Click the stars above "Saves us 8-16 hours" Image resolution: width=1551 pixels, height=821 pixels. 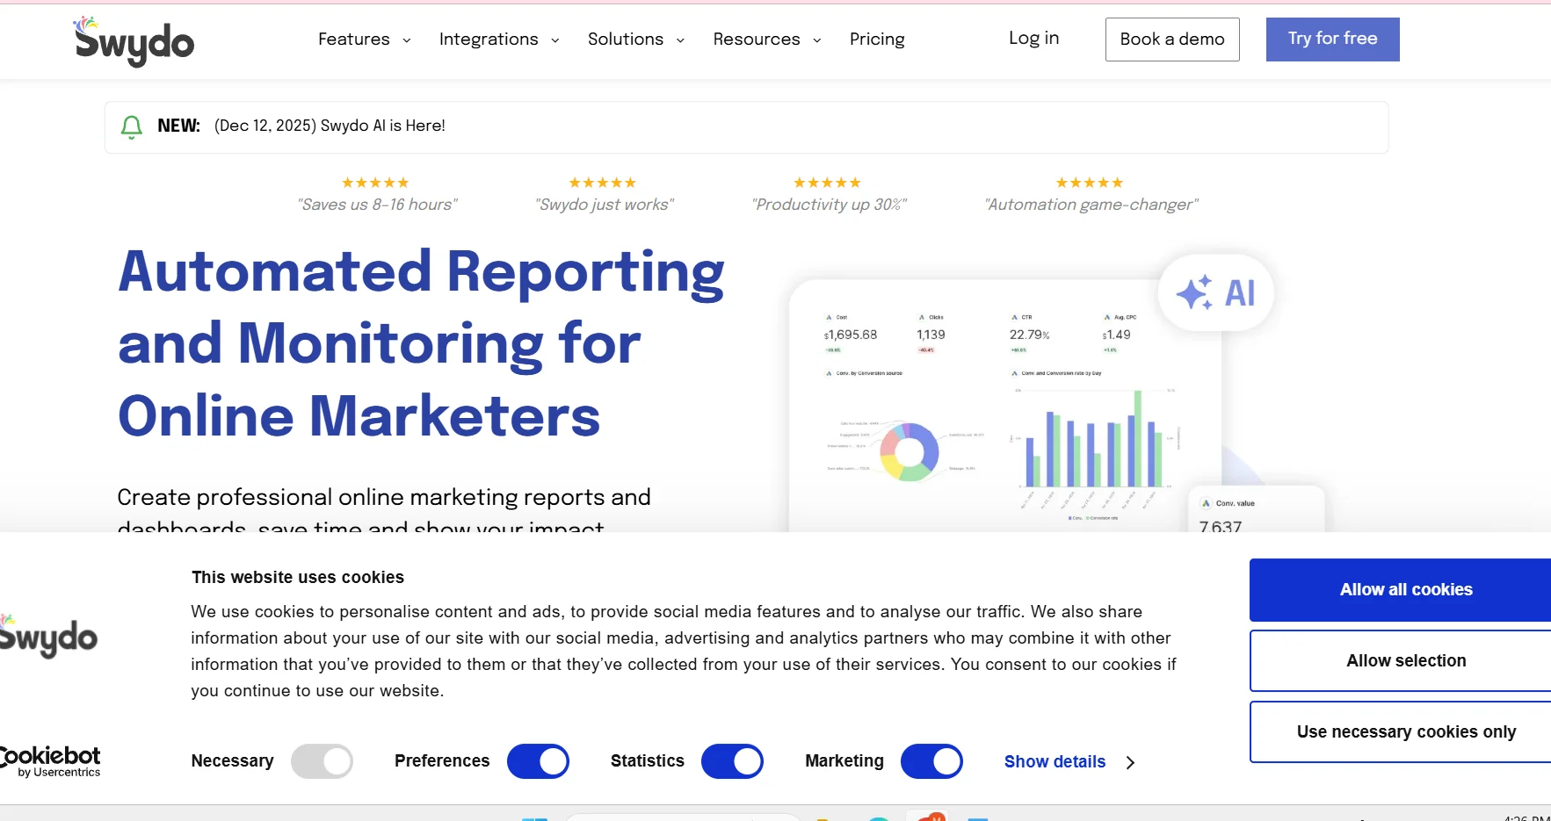(375, 183)
